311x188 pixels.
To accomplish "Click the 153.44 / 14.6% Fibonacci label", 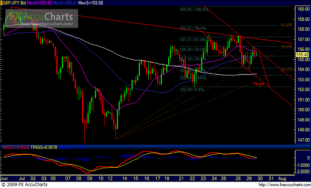I will [193, 78].
